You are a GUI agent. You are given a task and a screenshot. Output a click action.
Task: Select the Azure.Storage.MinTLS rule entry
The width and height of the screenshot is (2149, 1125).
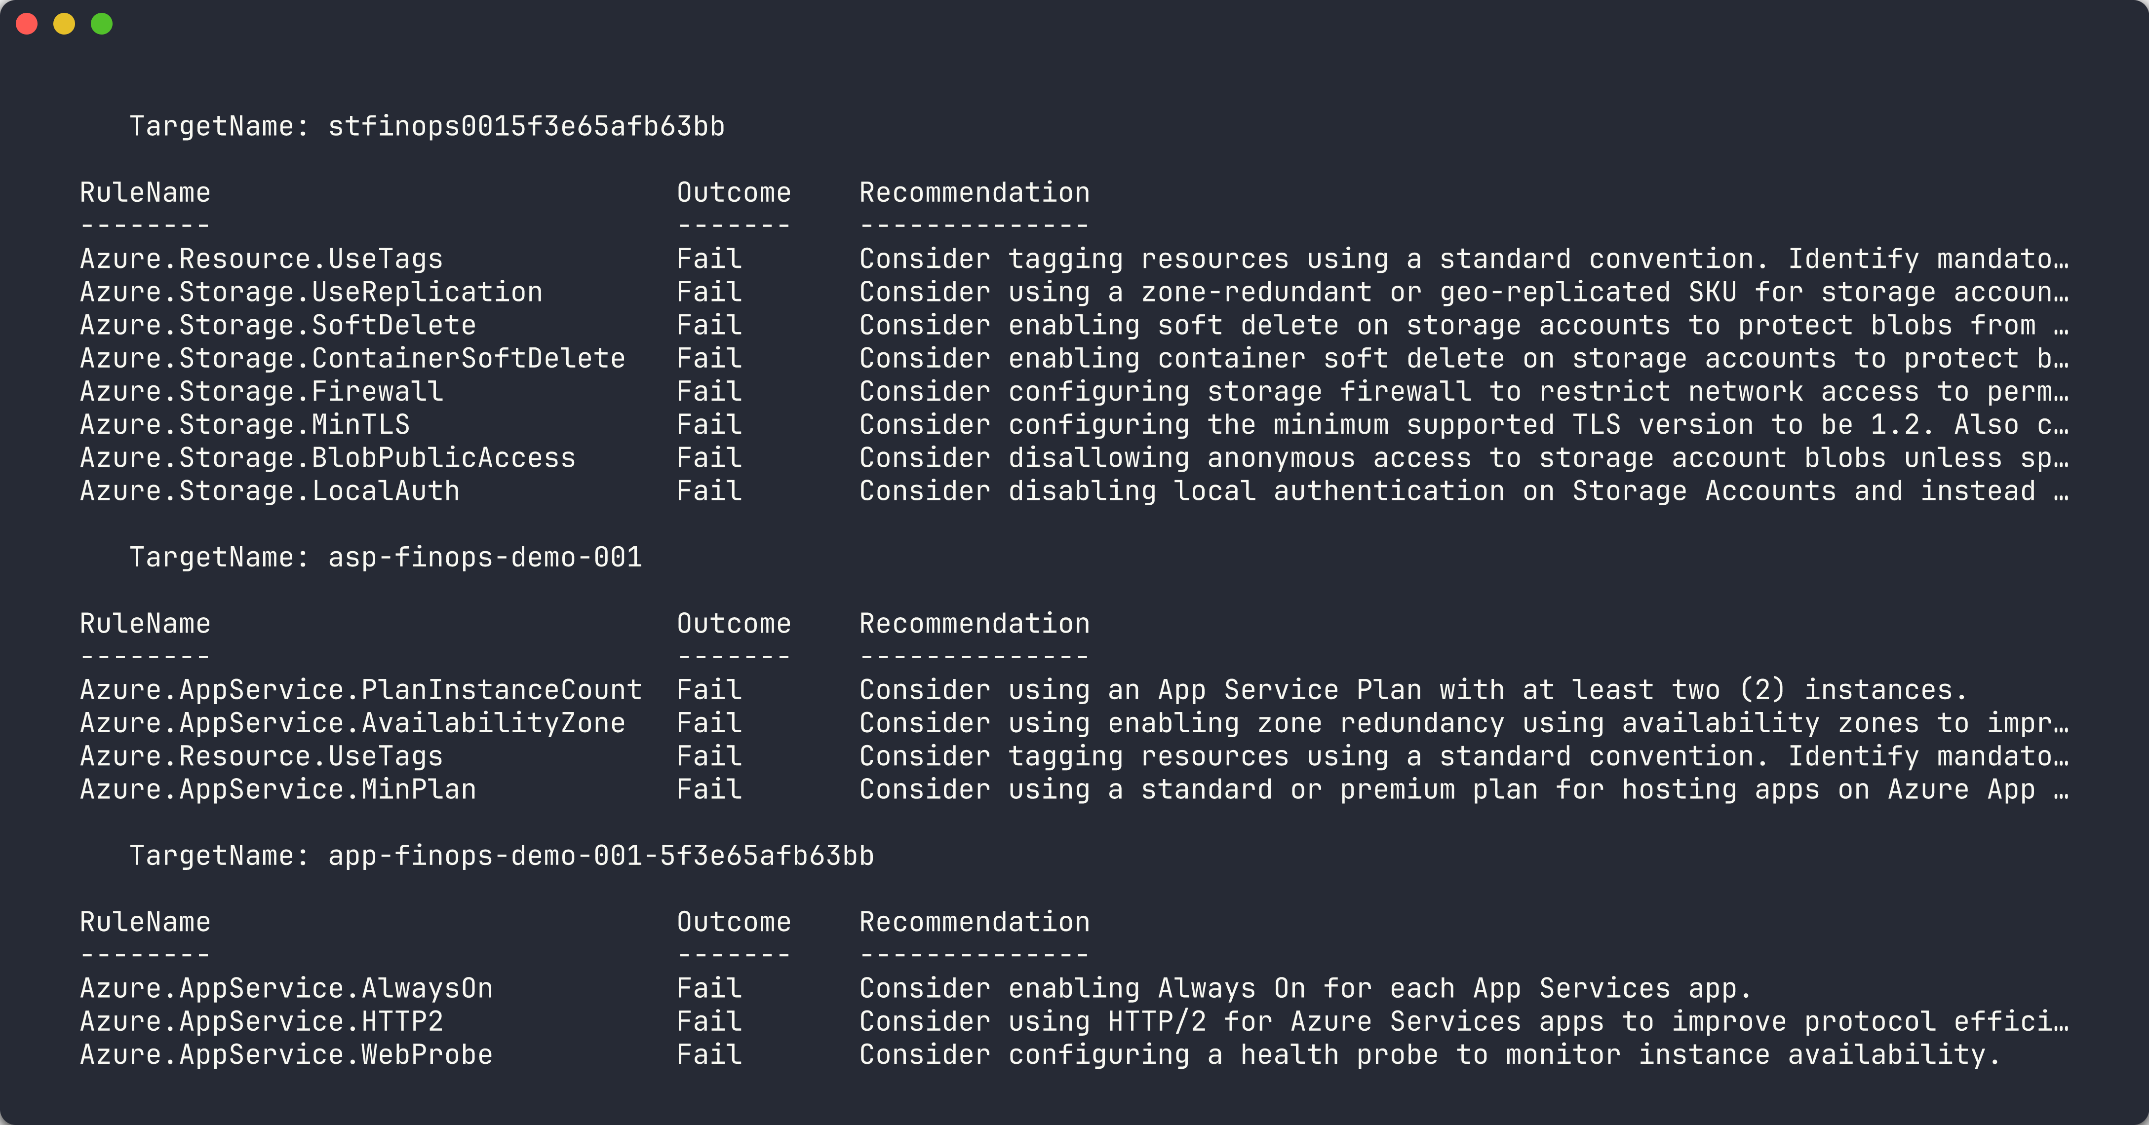243,424
